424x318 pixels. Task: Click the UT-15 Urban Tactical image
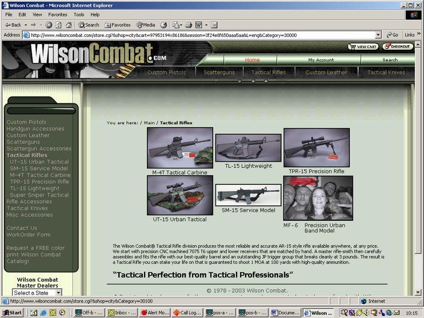point(179,195)
